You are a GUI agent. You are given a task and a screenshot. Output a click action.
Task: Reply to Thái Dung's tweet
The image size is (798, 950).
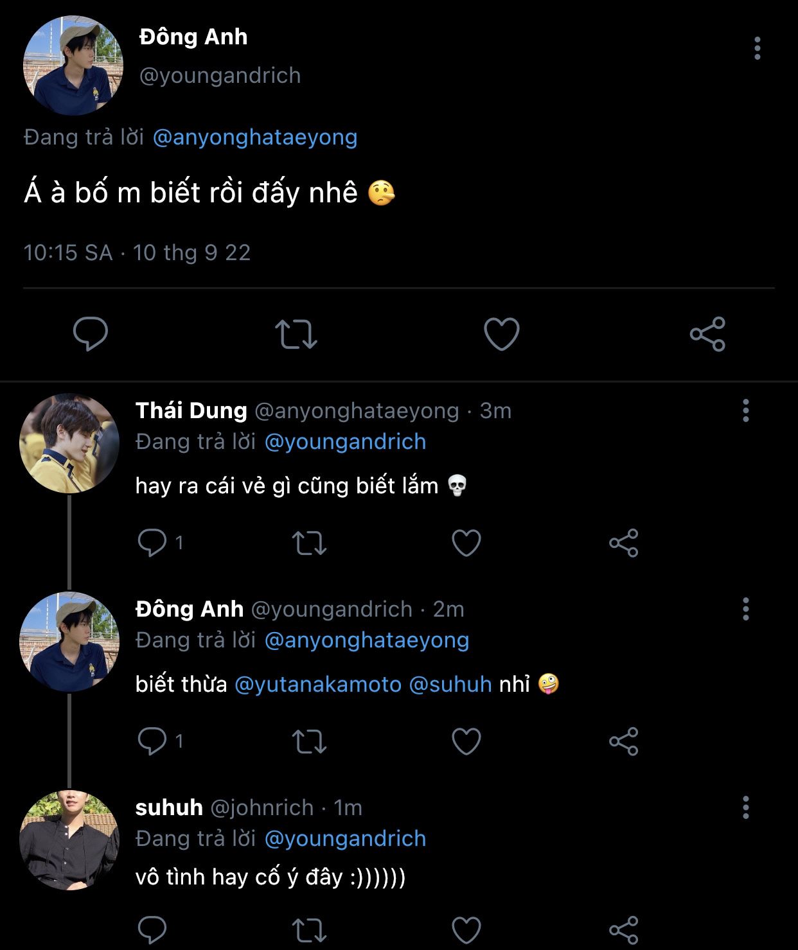pos(152,543)
